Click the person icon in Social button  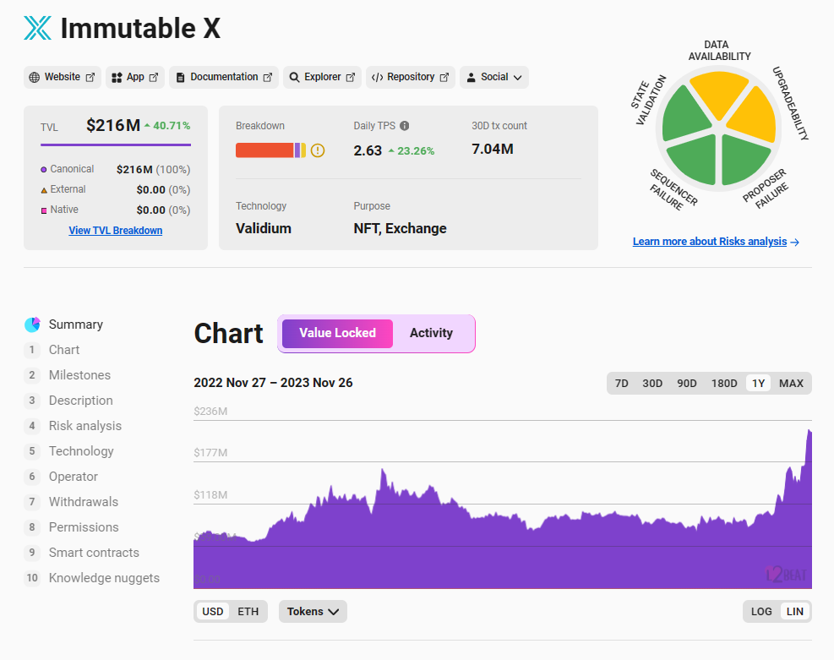tap(471, 78)
